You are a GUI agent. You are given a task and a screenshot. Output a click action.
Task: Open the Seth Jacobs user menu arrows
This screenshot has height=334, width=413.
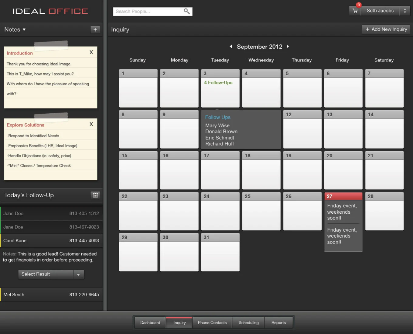point(405,11)
